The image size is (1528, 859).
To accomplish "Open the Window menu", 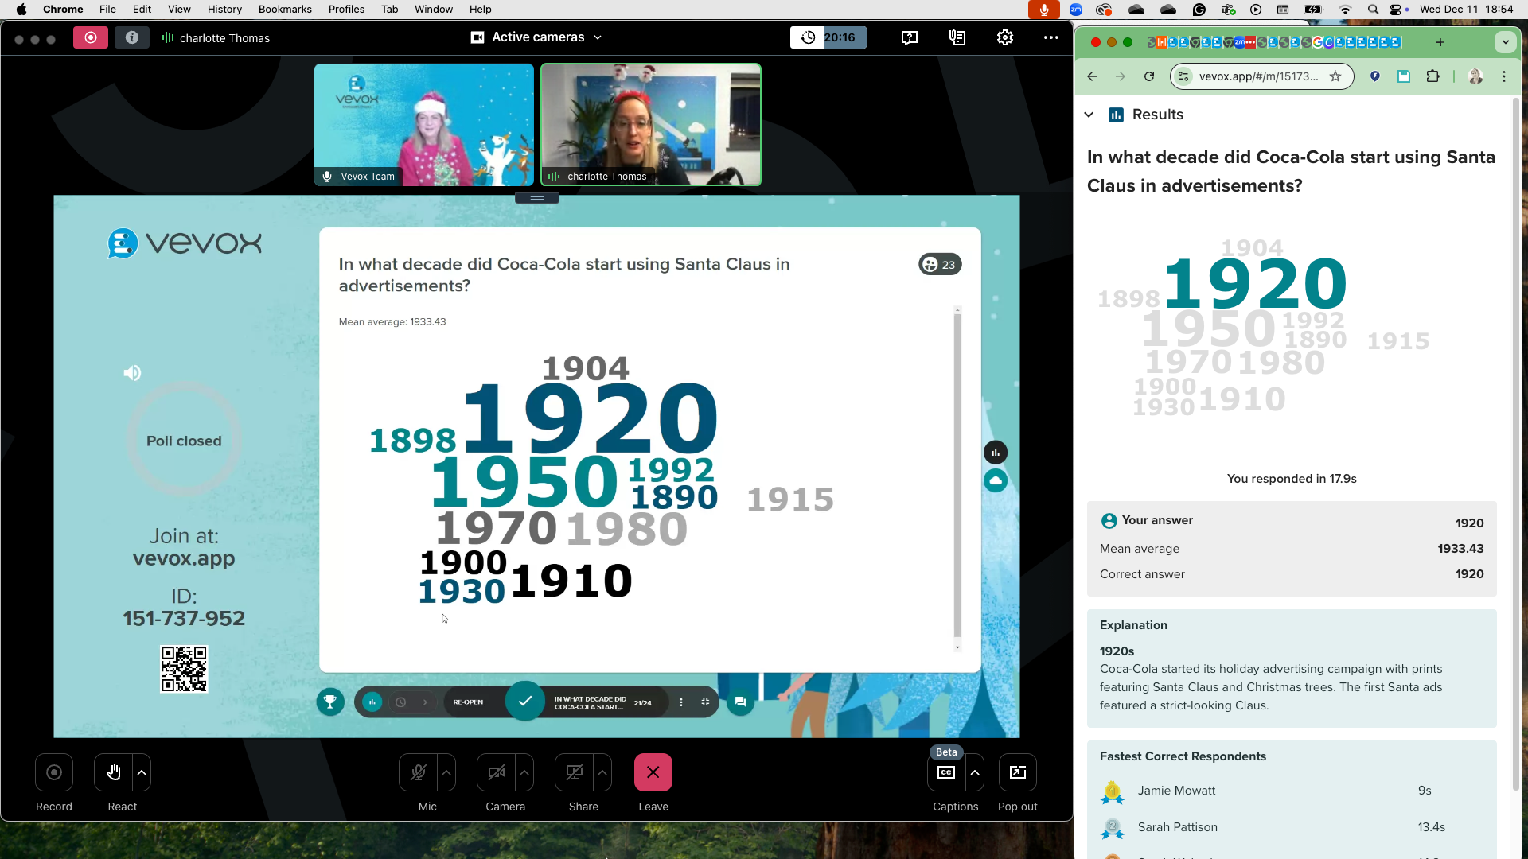I will pos(434,9).
